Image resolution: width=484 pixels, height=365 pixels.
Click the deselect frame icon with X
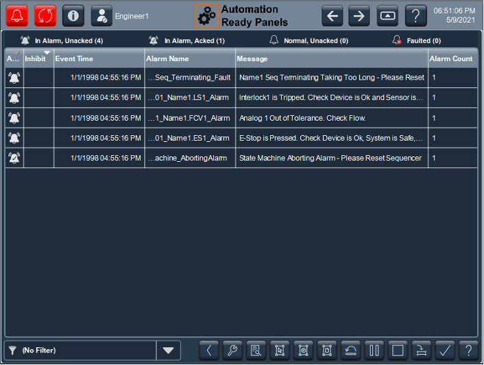pos(304,351)
